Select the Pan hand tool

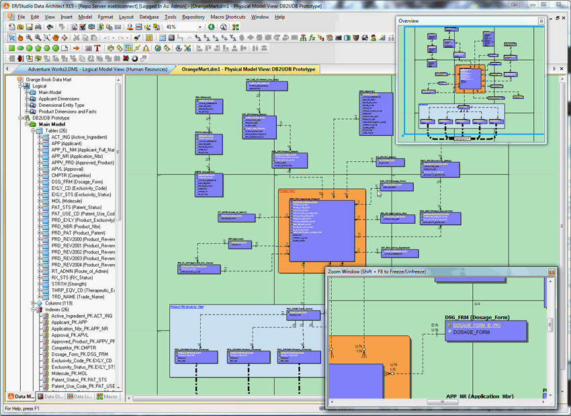pyautogui.click(x=56, y=38)
